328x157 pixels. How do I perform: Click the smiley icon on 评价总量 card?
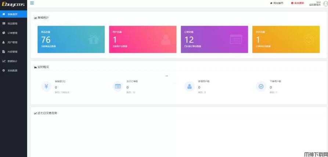point(308,39)
